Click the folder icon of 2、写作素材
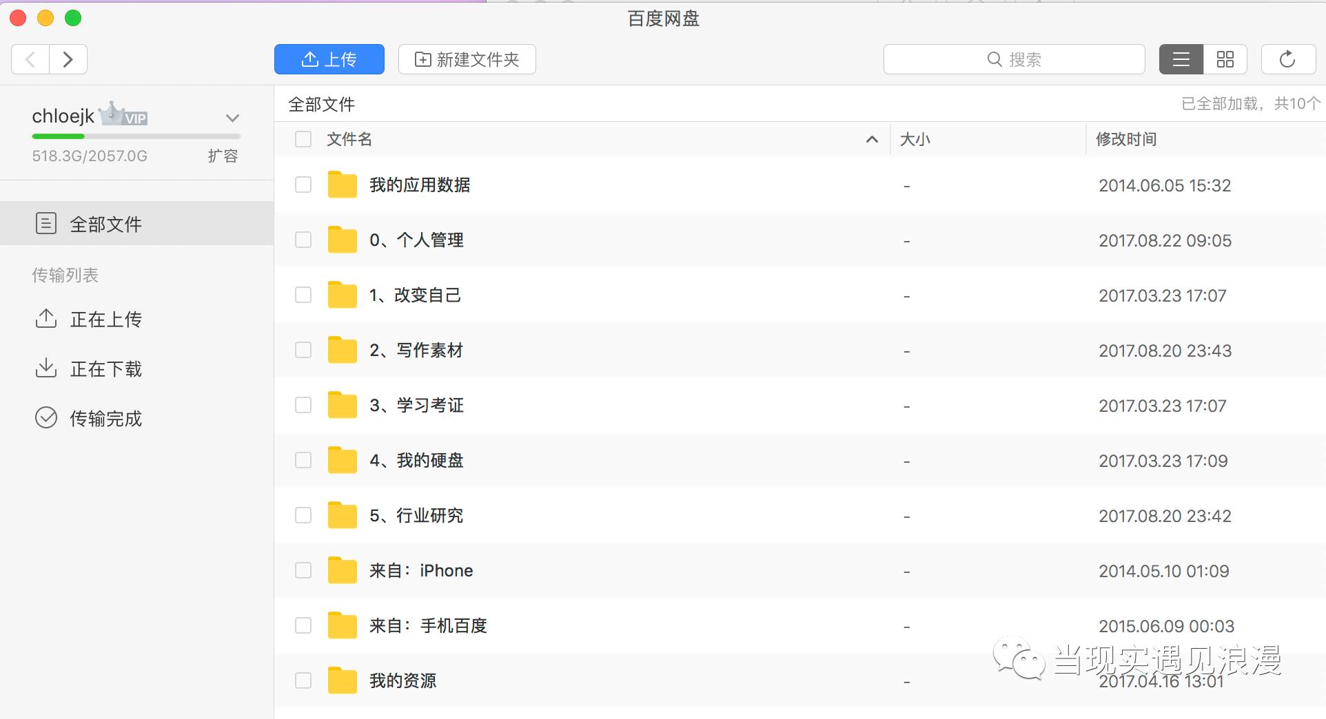 (x=342, y=349)
